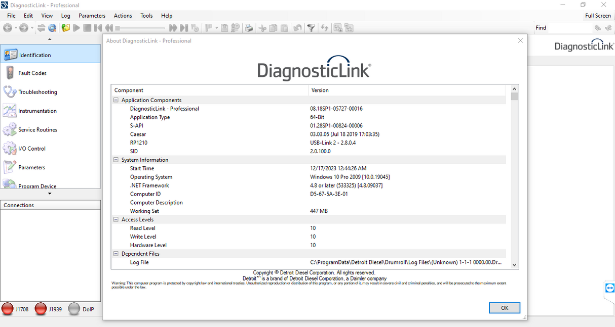The width and height of the screenshot is (615, 327).
Task: Click the filter funnel toolbar icon
Action: (x=311, y=28)
